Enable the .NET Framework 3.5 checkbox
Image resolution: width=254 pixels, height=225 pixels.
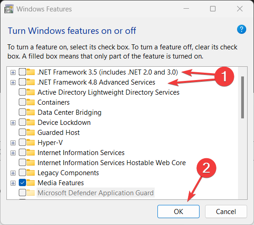[22, 72]
